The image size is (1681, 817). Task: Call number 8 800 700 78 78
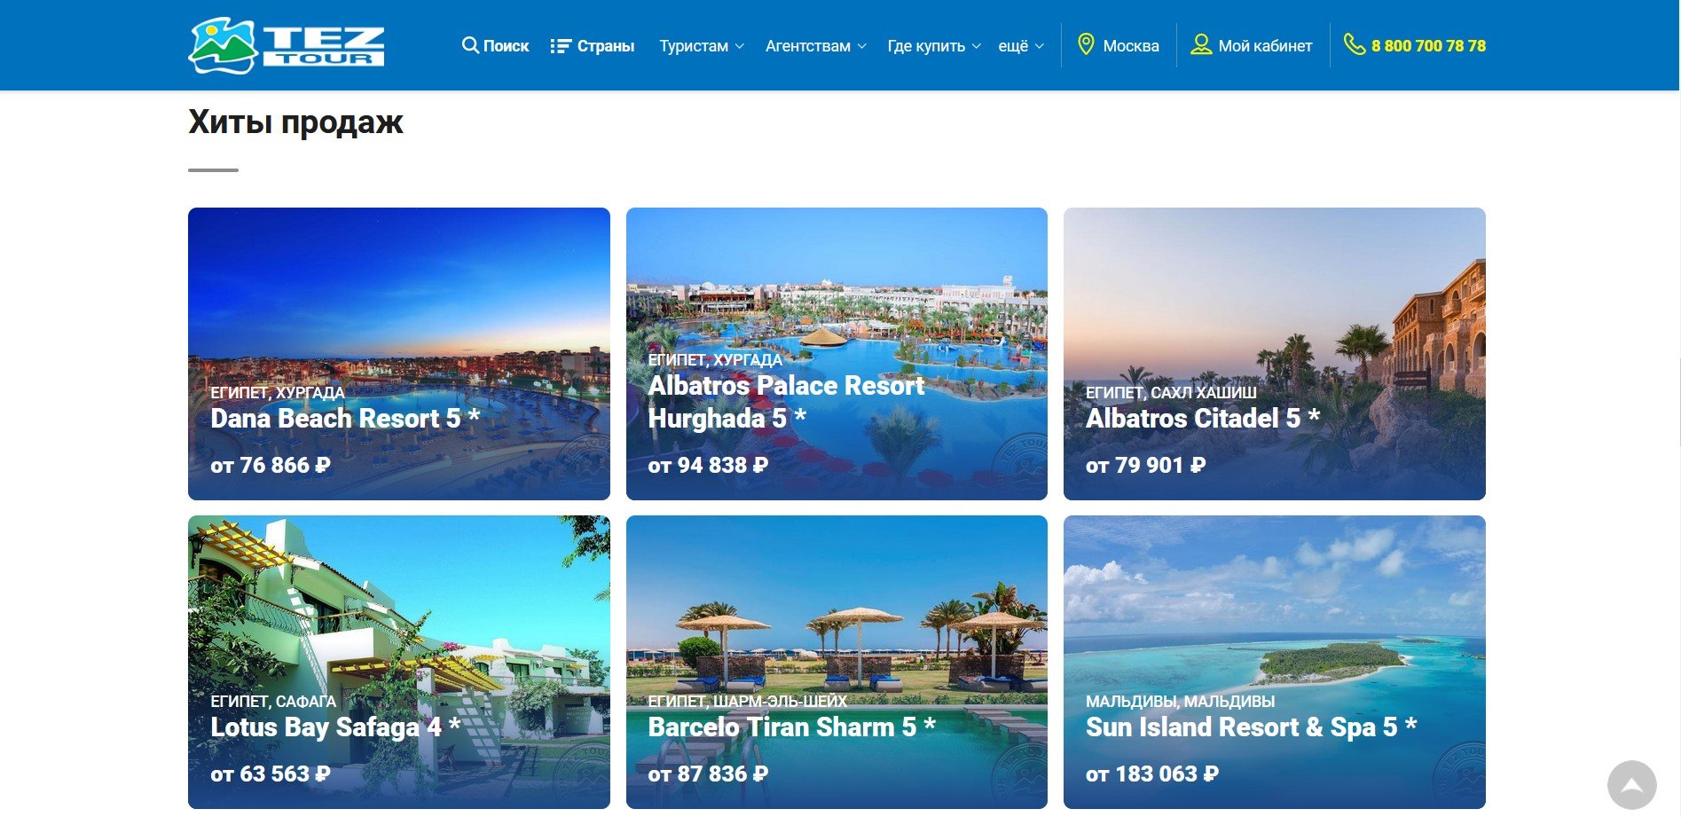click(1428, 46)
